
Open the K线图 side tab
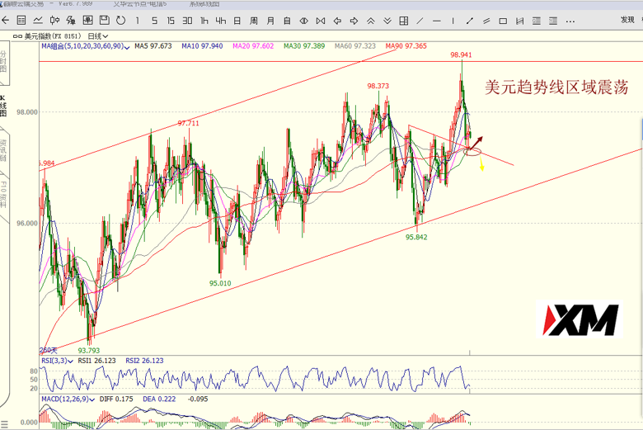(3, 106)
